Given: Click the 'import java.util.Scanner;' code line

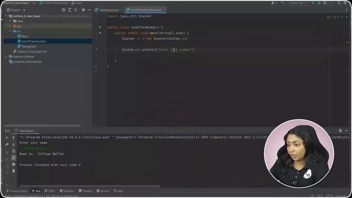Looking at the screenshot, I should click(130, 16).
